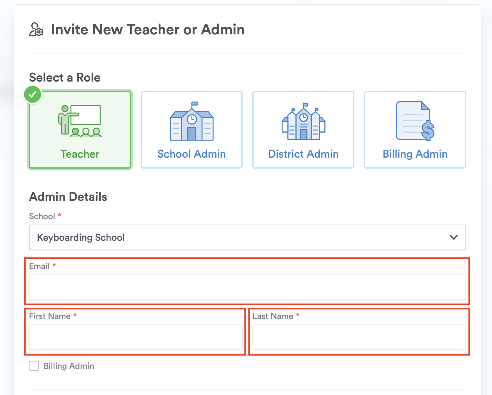Image resolution: width=492 pixels, height=395 pixels.
Task: Click the Billing Admin invoice icon
Action: pyautogui.click(x=415, y=121)
